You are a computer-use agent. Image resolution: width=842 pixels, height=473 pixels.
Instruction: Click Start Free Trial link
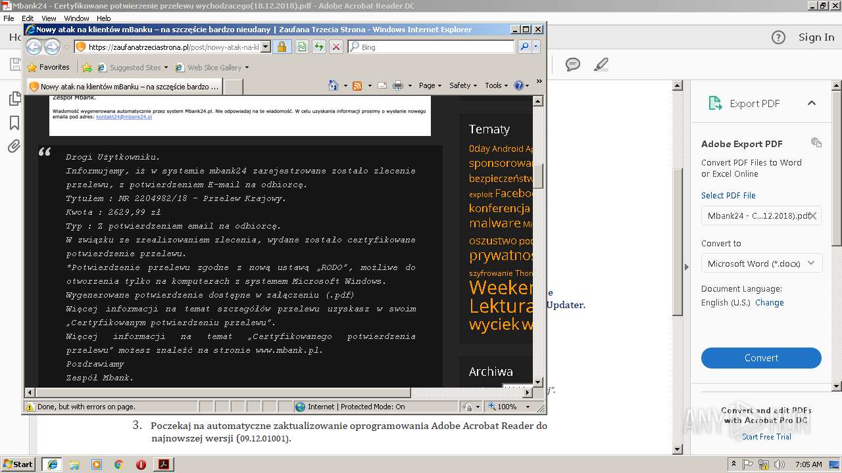point(766,437)
